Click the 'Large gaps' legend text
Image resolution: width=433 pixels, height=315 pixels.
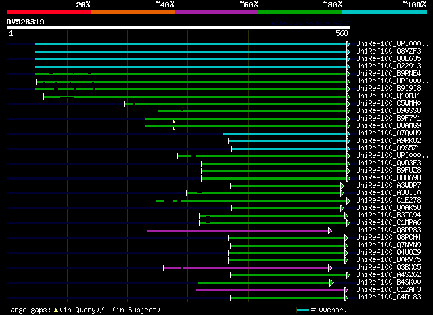click(x=28, y=310)
